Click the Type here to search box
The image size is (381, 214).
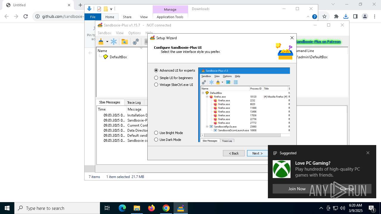click(57, 208)
